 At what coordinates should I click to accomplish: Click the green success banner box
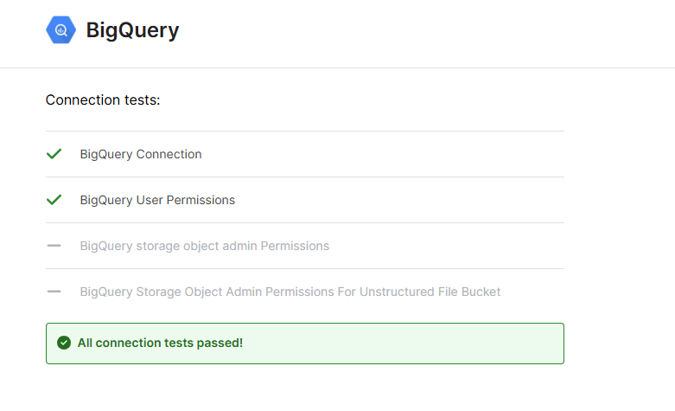tap(305, 344)
